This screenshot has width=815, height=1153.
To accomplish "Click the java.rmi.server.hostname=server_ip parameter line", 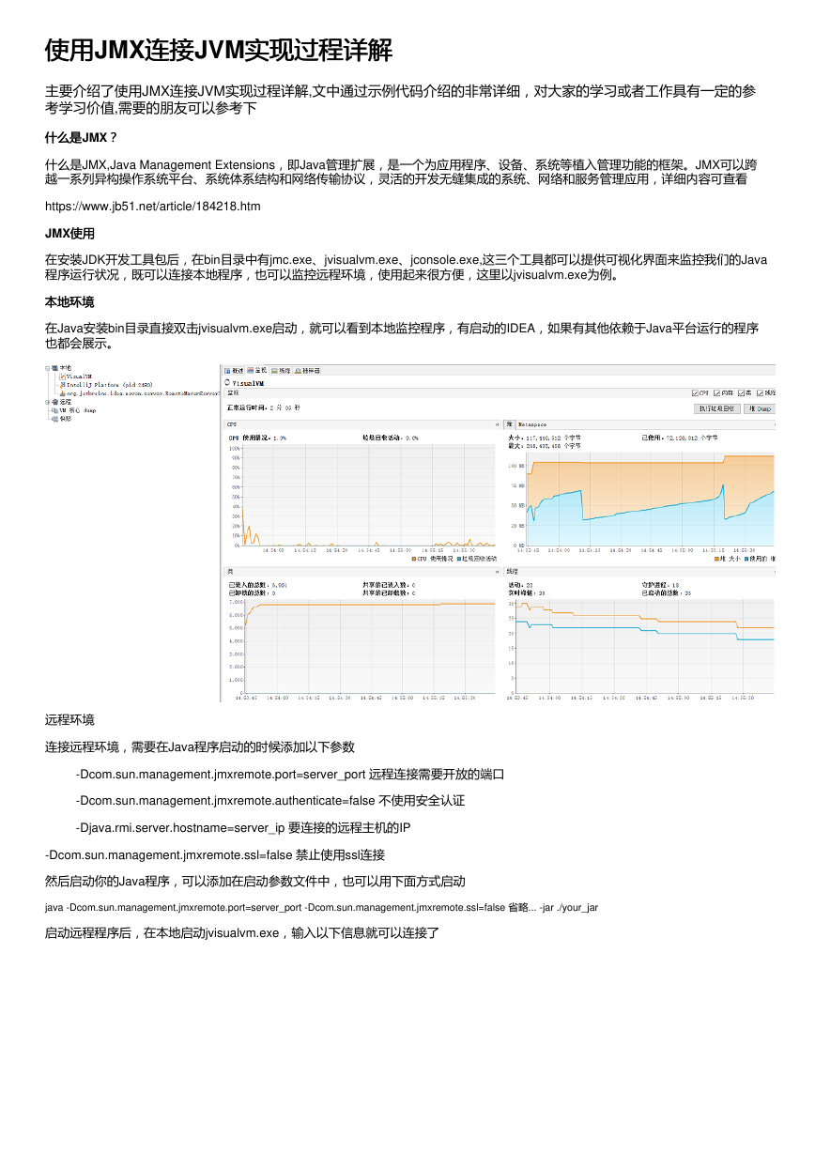I will point(243,828).
